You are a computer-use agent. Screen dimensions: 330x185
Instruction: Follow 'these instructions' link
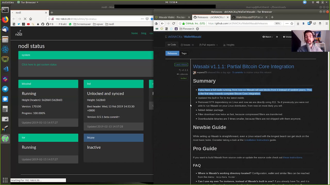point(292,158)
